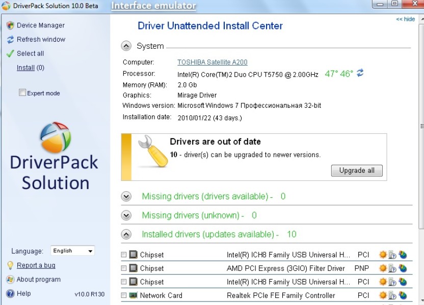Screen dimensions: 424x305
Task: Open the Language dropdown showing English
Action: [x=72, y=251]
